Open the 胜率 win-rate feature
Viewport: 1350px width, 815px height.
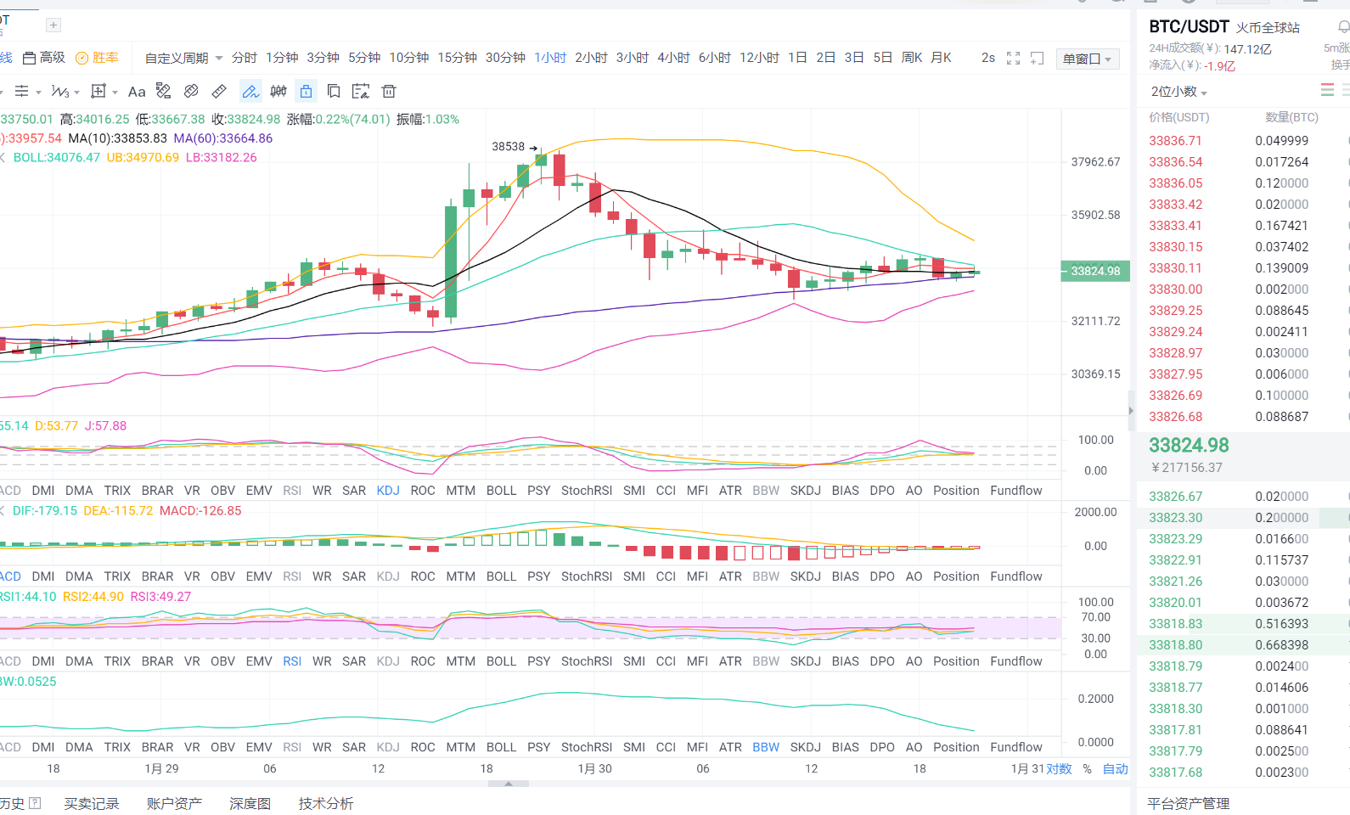(x=97, y=58)
